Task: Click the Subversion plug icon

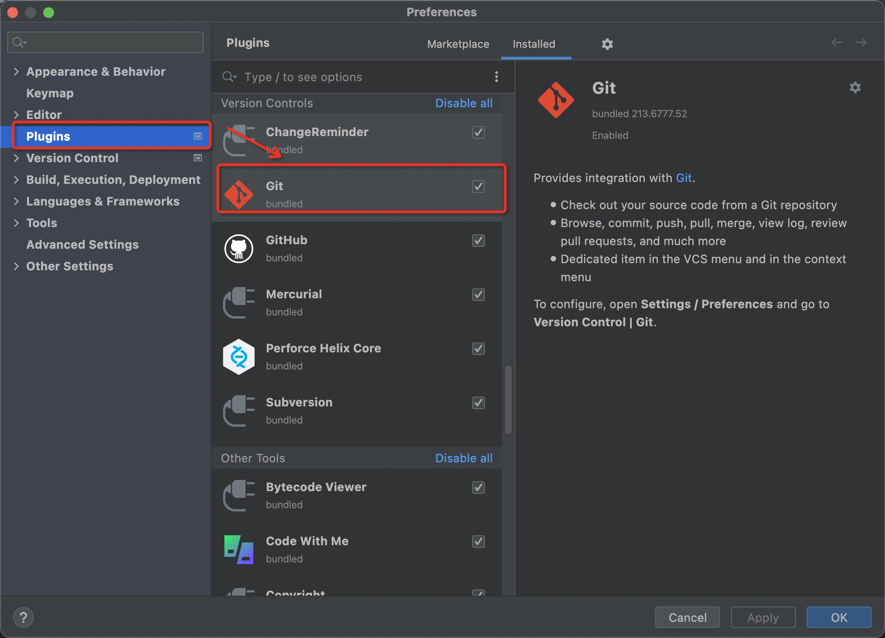Action: tap(239, 411)
